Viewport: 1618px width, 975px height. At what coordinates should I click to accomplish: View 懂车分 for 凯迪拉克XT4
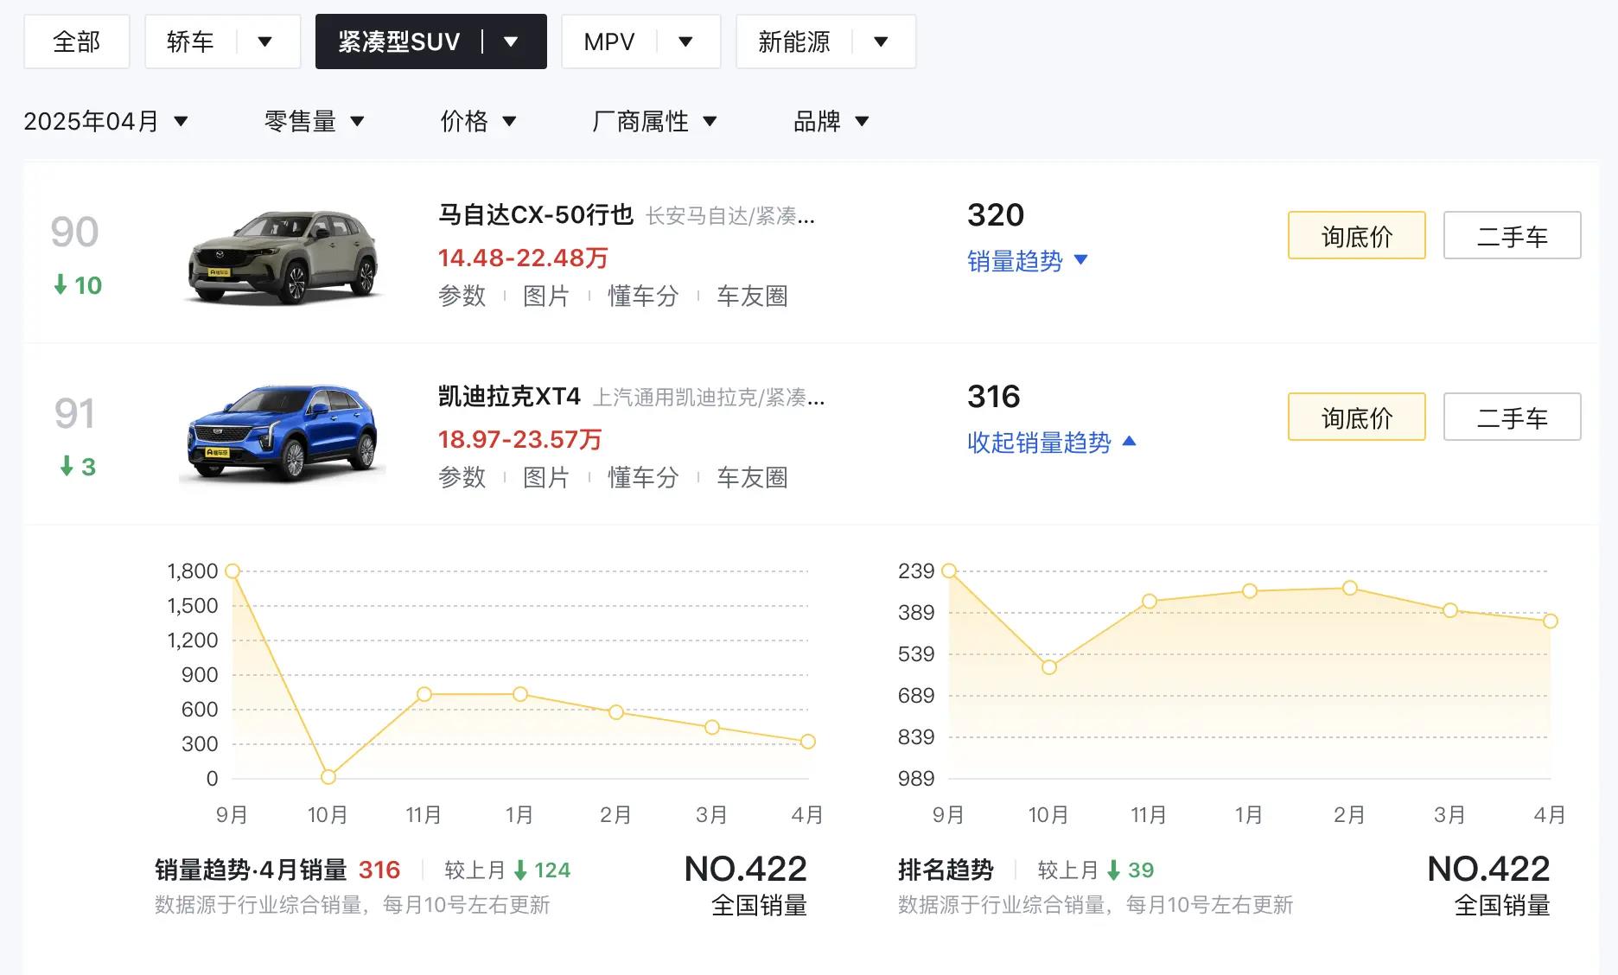tap(643, 477)
